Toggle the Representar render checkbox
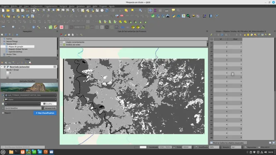Screen dimensions: 276x155 246,147
